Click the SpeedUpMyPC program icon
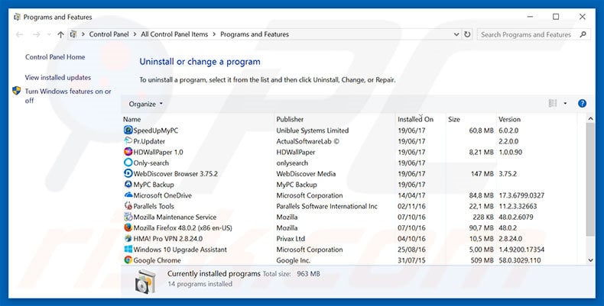Image resolution: width=604 pixels, height=306 pixels. tap(128, 130)
